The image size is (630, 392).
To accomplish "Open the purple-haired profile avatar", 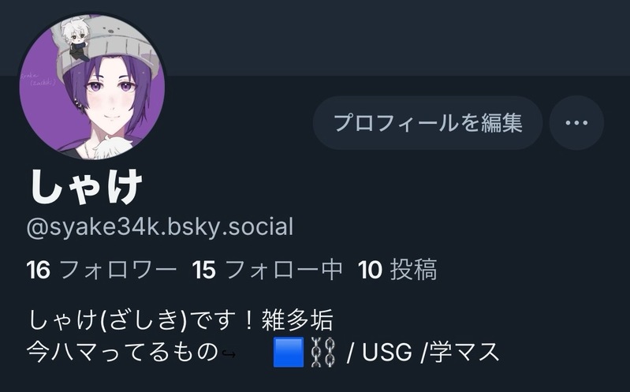I will [92, 87].
